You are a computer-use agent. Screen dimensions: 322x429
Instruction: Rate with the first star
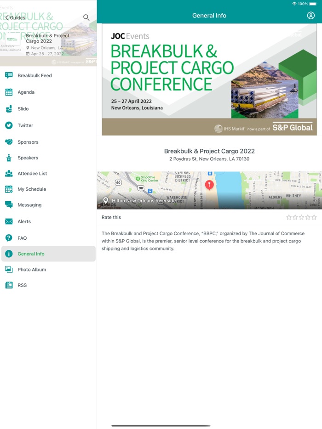coord(289,217)
